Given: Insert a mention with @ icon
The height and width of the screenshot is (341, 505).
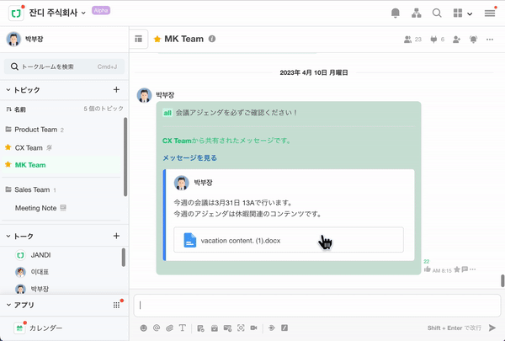Looking at the screenshot, I should [157, 328].
